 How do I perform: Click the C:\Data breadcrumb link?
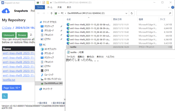(7, 28)
